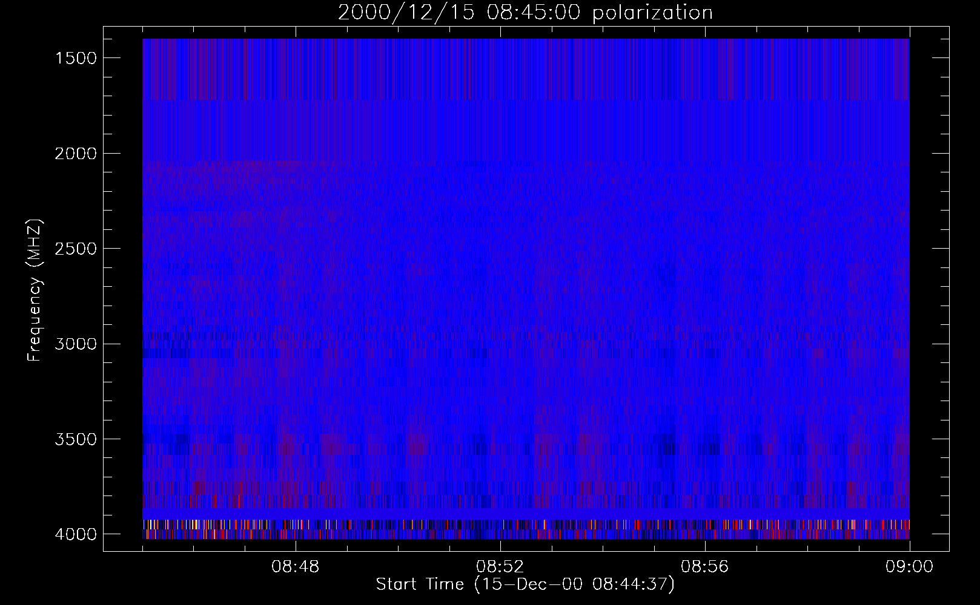Click the 08:56 time tick label
The width and height of the screenshot is (980, 605).
705,567
